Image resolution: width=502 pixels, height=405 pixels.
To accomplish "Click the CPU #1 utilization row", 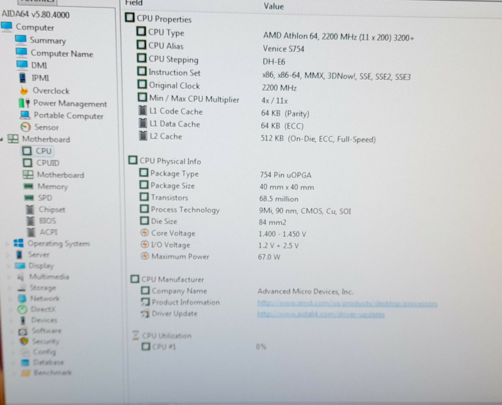I will click(204, 347).
